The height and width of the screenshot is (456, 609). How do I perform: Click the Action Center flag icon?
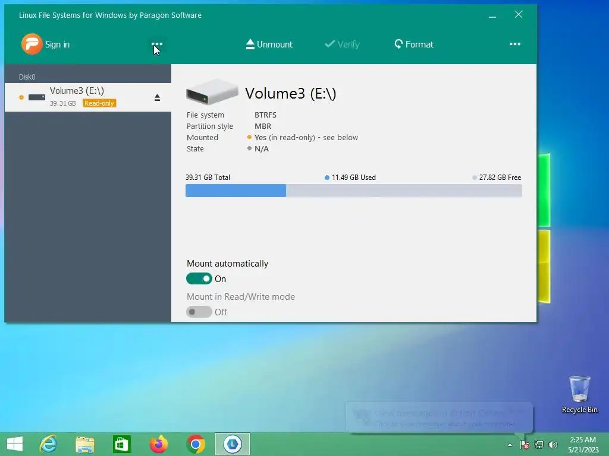tap(525, 445)
